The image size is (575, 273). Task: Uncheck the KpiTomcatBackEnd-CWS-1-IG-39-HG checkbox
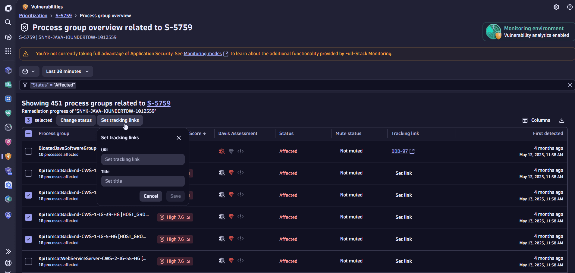click(28, 217)
